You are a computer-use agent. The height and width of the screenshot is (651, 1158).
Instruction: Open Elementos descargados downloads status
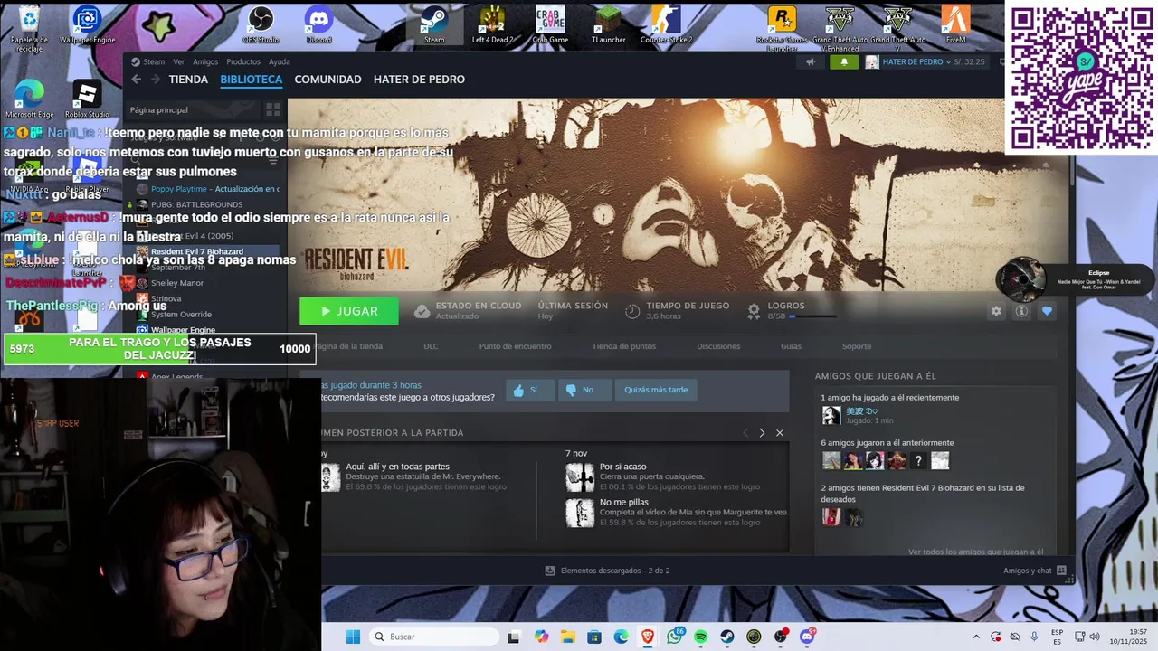(607, 571)
